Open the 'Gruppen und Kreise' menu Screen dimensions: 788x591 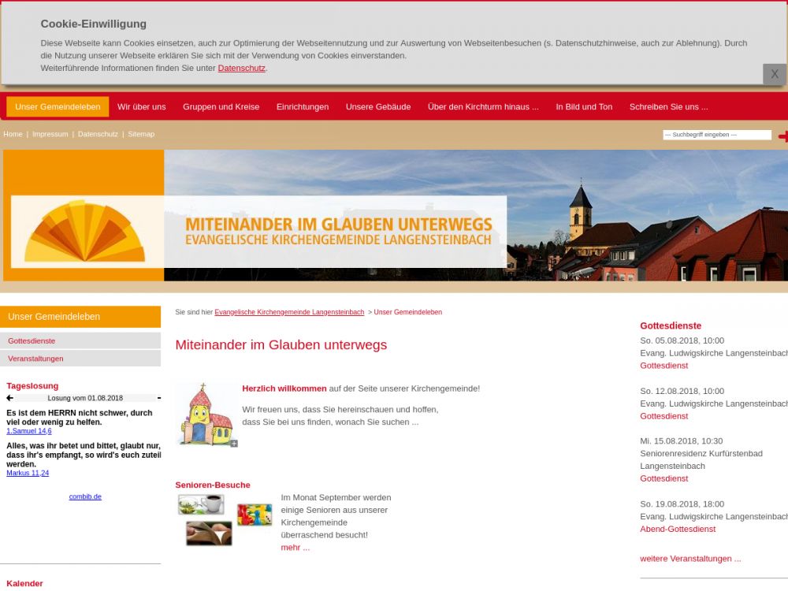221,106
